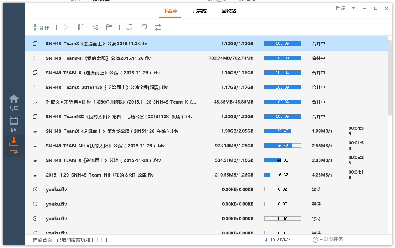Select 2015.11.29 SNH48 Team NII 公演.flv
395x248 pixels.
(x=100, y=175)
